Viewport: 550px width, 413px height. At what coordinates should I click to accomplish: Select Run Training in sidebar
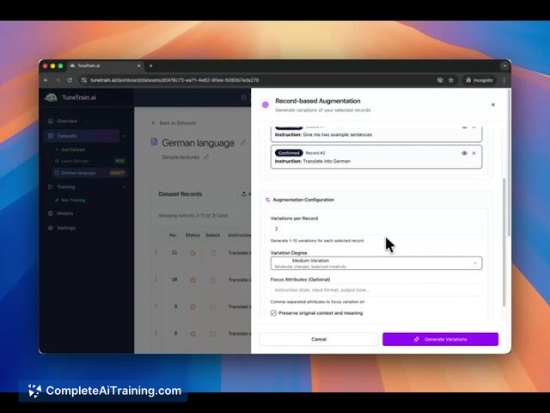70,200
